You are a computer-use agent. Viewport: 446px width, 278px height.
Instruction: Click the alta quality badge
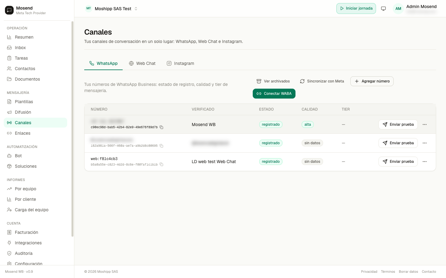308,124
